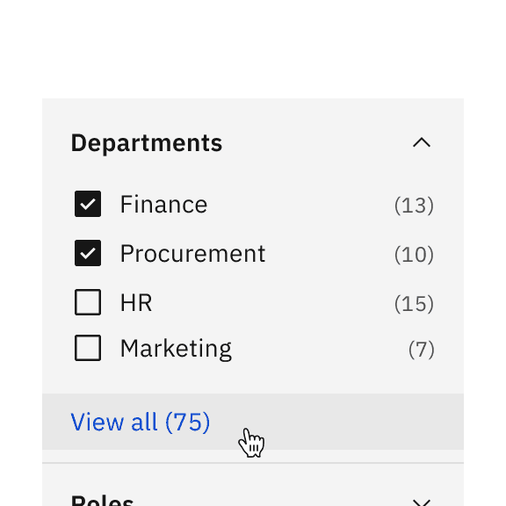The image size is (506, 506).
Task: Click the checkmark icon beside Procurement
Action: pyautogui.click(x=88, y=253)
